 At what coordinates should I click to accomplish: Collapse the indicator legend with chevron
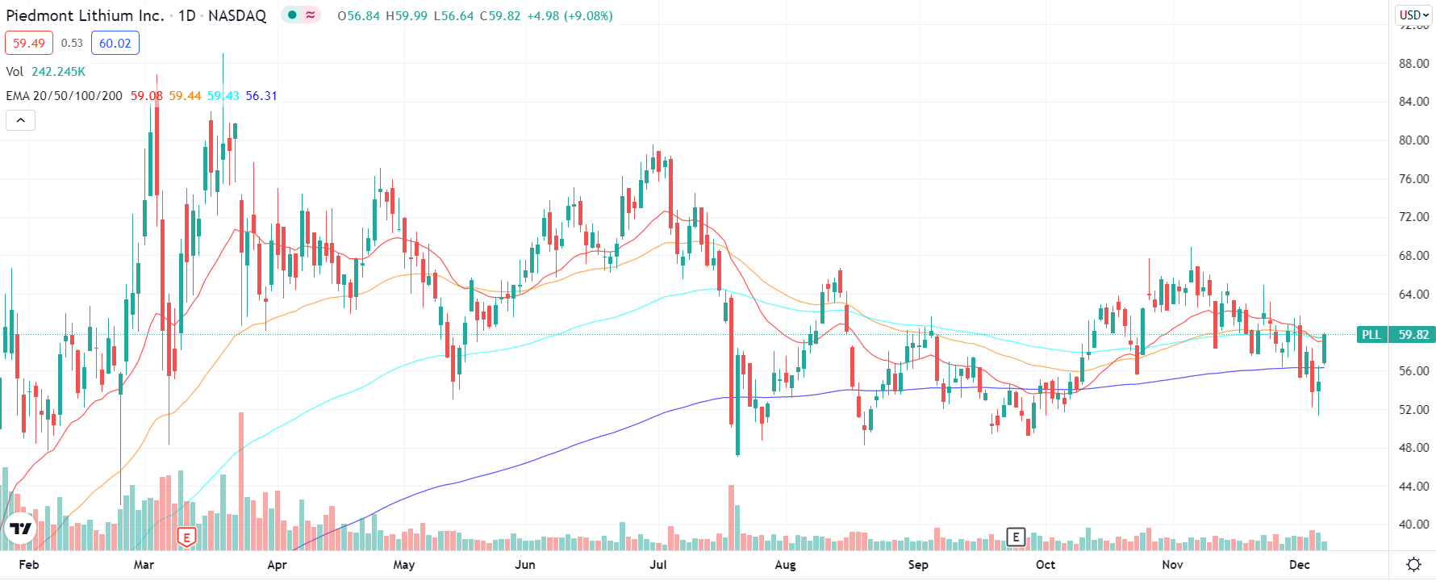20,120
